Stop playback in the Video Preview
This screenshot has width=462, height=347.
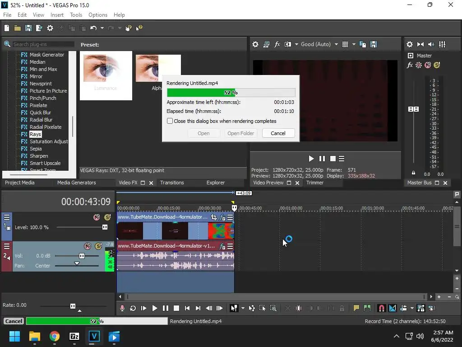pos(333,159)
